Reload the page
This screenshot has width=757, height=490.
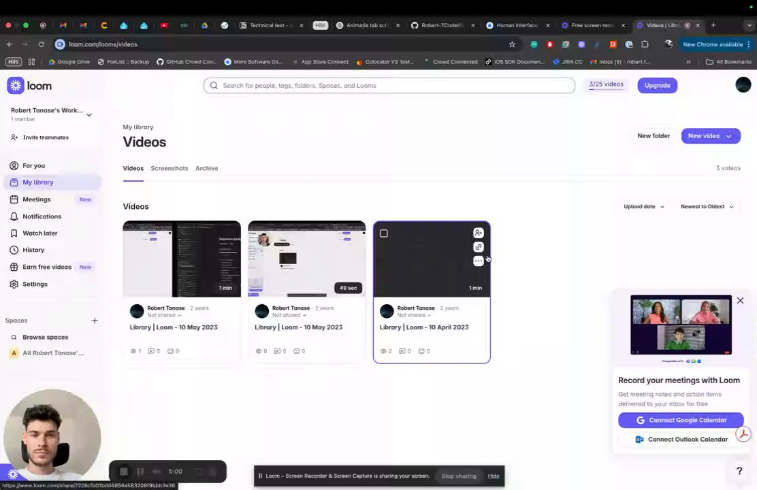pyautogui.click(x=41, y=44)
